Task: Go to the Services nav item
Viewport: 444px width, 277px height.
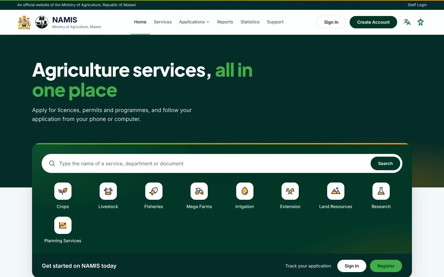Action: coord(163,22)
